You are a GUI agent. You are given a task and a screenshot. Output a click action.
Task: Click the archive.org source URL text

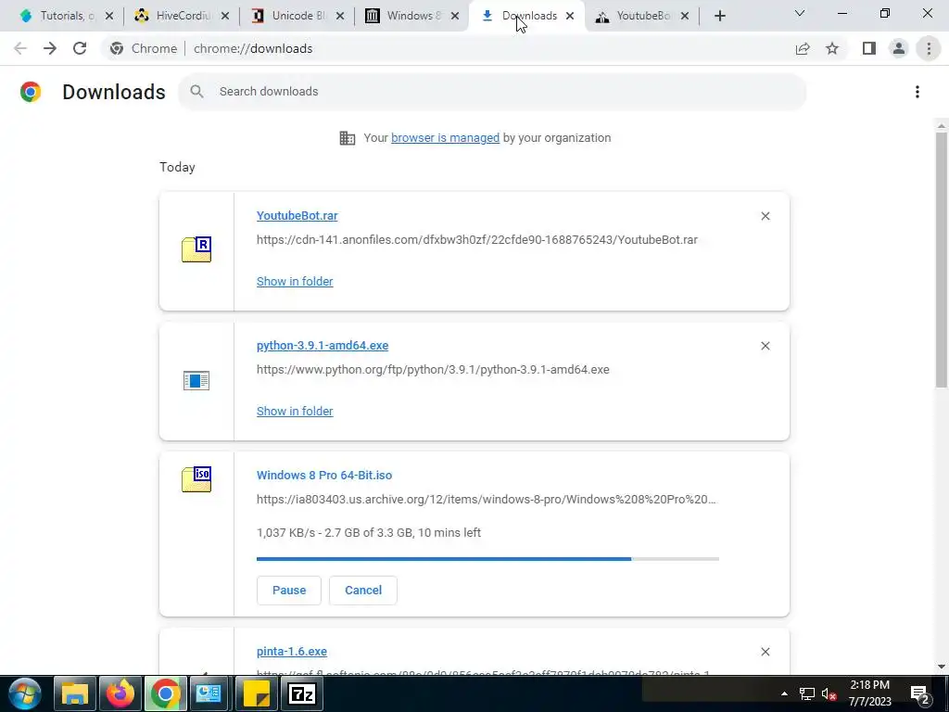486,500
